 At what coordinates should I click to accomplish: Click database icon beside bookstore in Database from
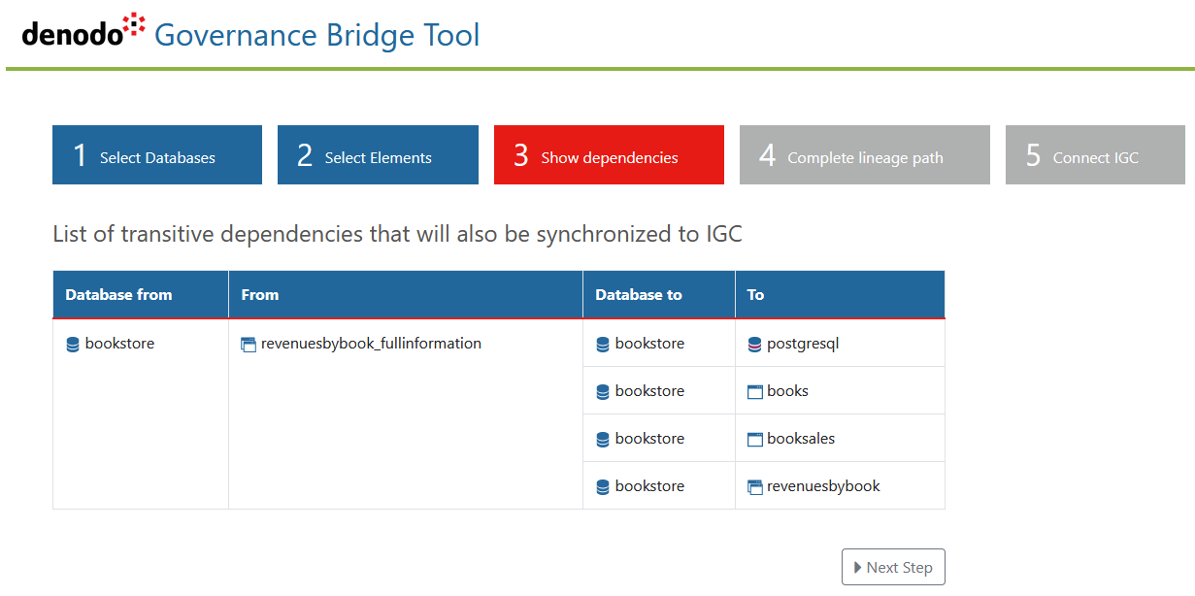73,345
